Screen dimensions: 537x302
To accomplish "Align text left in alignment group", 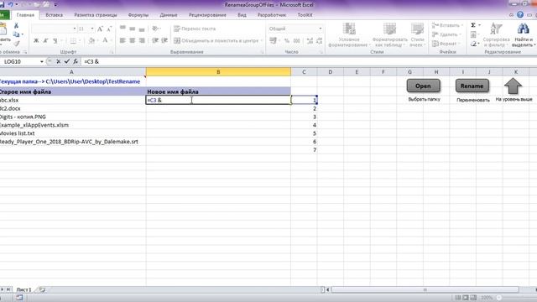I will coord(123,40).
